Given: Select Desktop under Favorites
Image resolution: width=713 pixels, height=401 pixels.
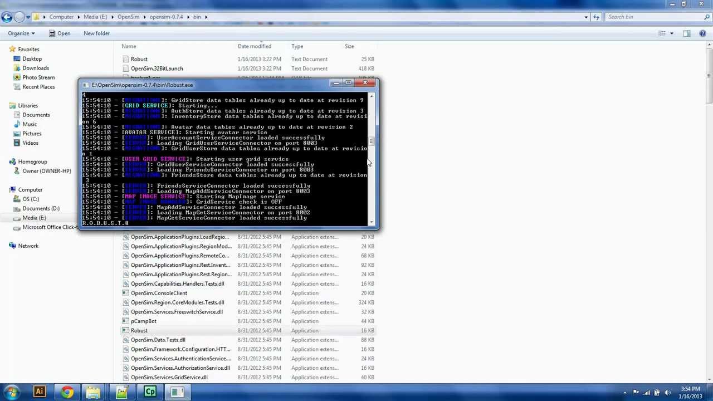Looking at the screenshot, I should pyautogui.click(x=32, y=59).
